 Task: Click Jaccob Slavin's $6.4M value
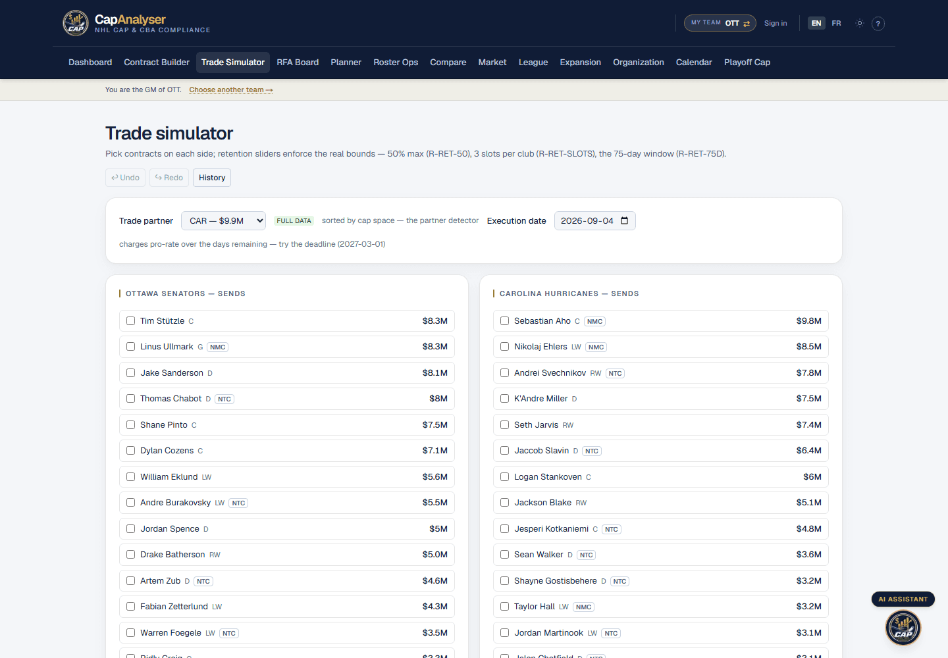[808, 451]
